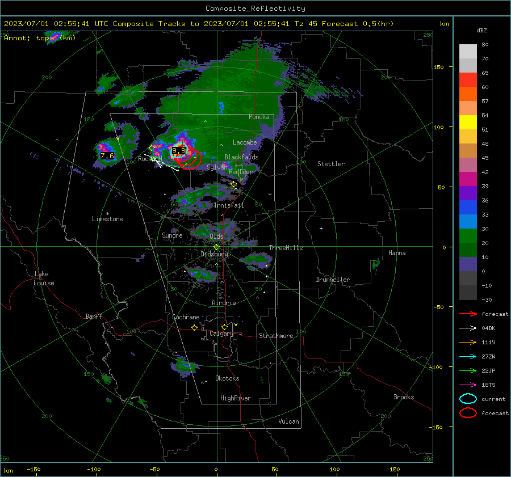
Task: Click the Blackfalds city label
Action: point(241,157)
